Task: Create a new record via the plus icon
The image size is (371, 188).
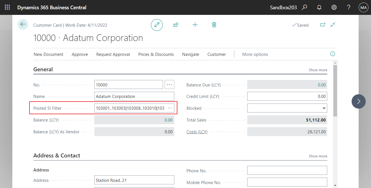Action: [x=195, y=25]
